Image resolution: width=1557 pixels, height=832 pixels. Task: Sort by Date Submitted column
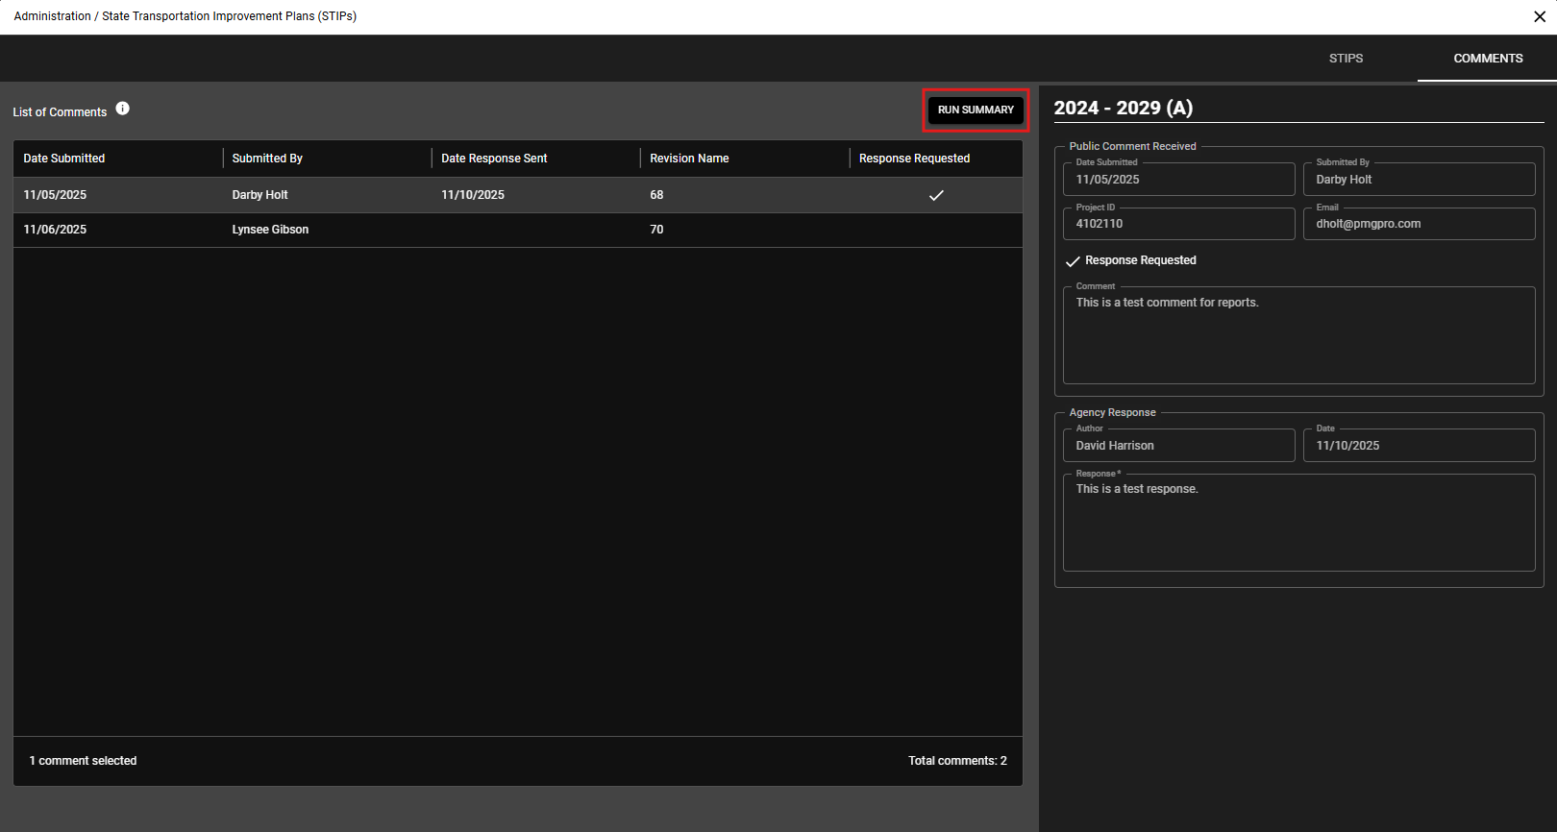pyautogui.click(x=64, y=159)
